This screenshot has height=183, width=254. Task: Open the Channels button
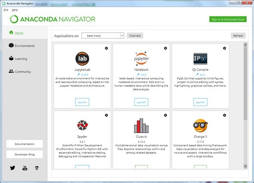[135, 36]
